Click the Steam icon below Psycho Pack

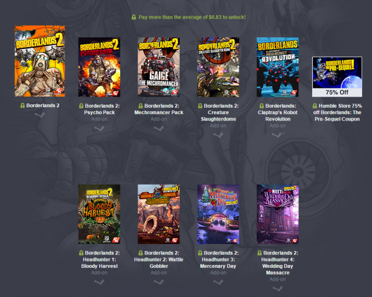[99, 129]
